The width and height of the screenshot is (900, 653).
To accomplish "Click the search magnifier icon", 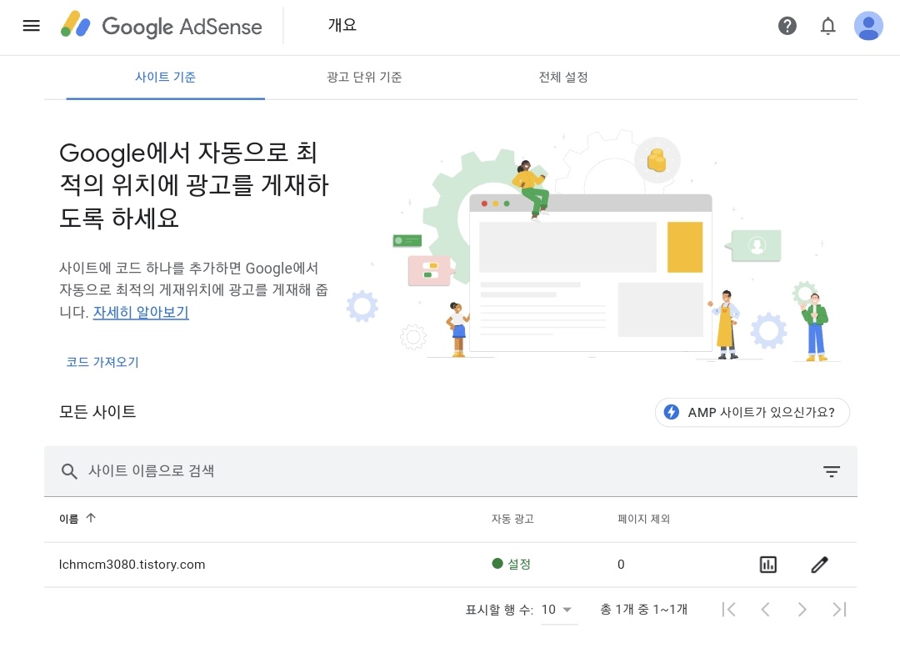I will 69,471.
